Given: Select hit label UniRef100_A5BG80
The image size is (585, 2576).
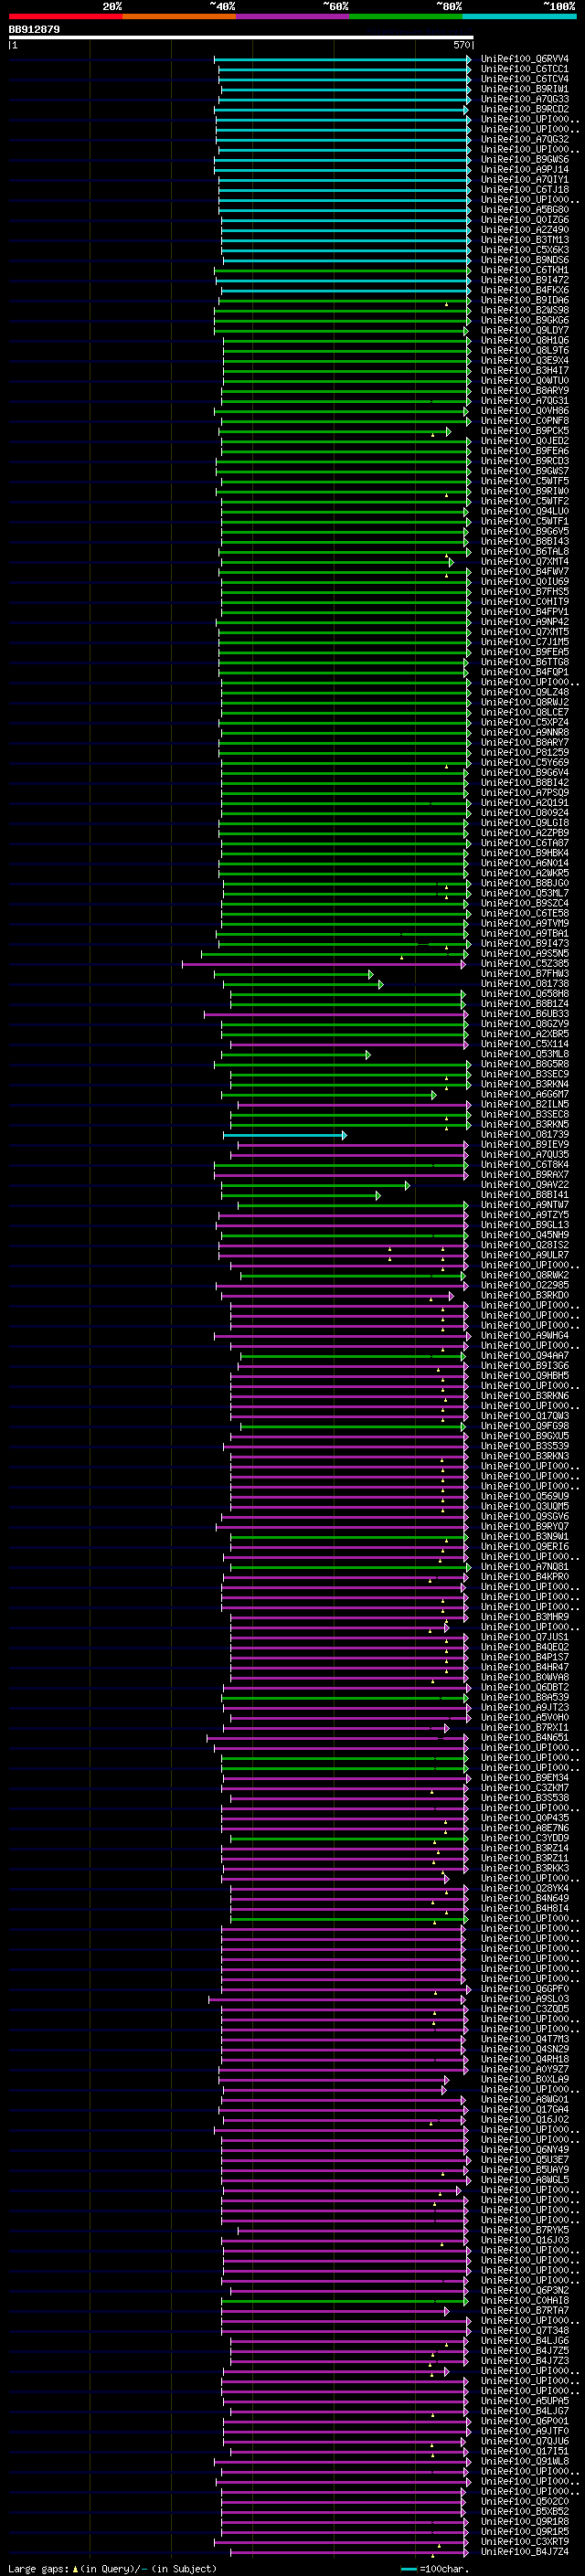Looking at the screenshot, I should [524, 210].
